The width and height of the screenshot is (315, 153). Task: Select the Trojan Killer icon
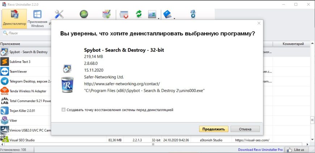coord(4,110)
